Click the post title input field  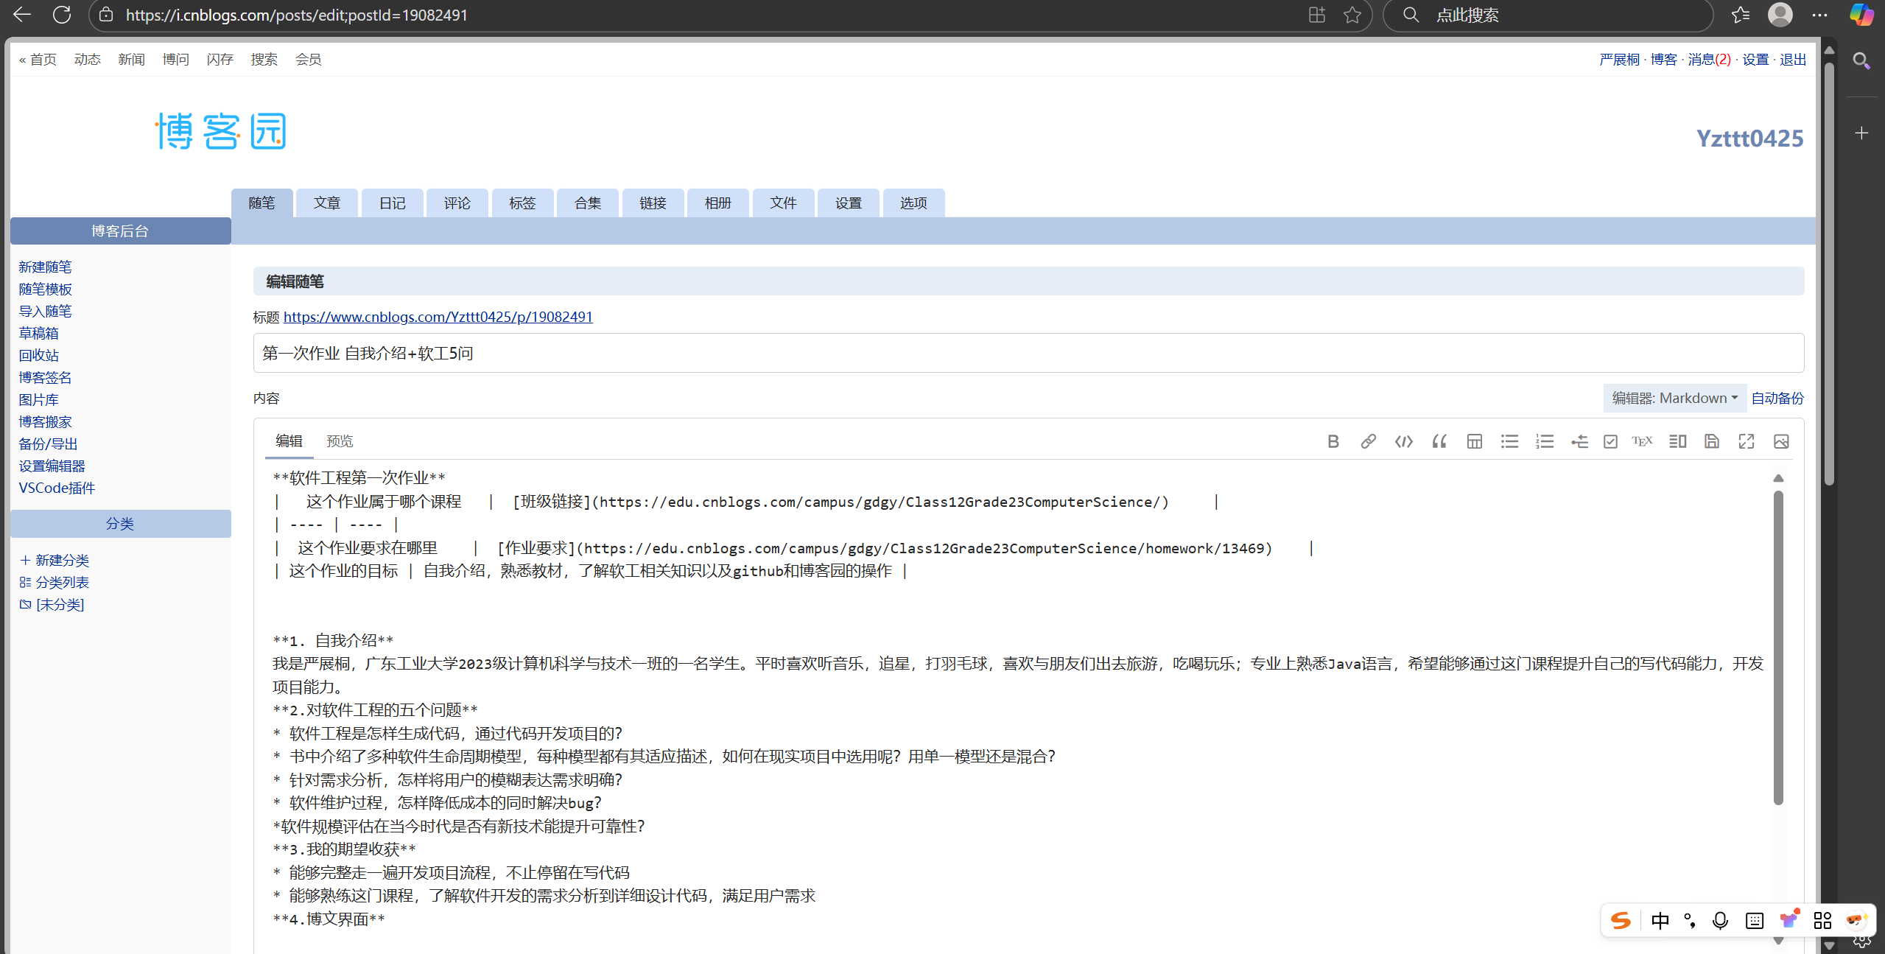[1028, 353]
